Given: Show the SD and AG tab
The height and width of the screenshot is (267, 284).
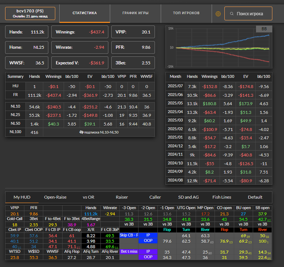Looking at the screenshot, I should 189,197.
